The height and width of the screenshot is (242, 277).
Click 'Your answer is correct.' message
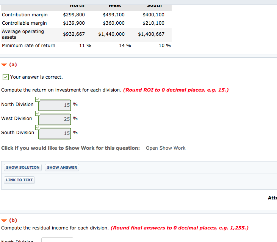point(36,77)
